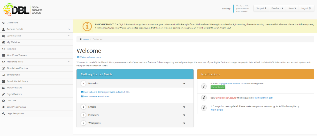317x136 pixels.
Task: Expand the Installers section arrow
Action: (x=184, y=115)
